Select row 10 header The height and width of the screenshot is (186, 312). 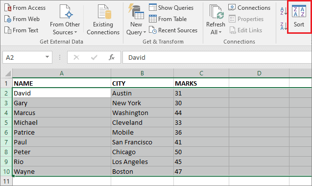[6, 171]
